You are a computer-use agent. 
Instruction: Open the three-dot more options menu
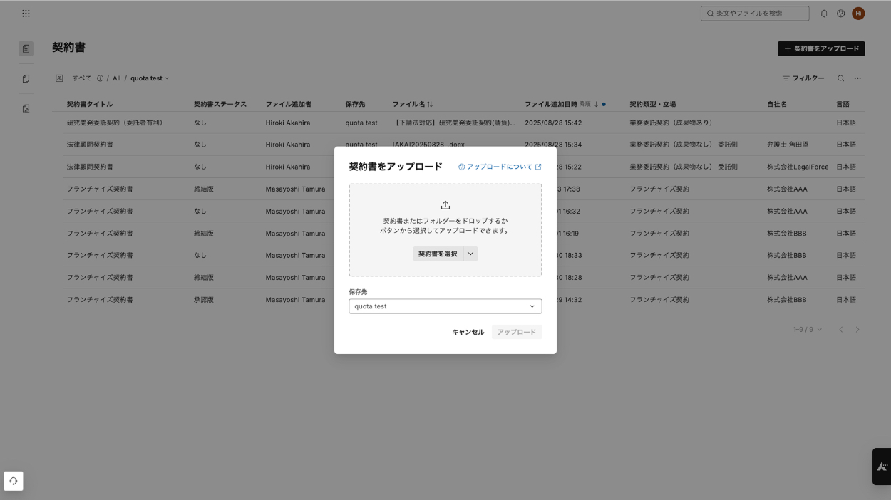tap(857, 78)
